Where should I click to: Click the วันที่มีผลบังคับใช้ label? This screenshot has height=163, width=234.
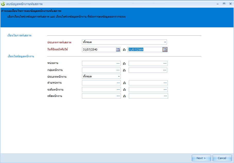pos(57,49)
